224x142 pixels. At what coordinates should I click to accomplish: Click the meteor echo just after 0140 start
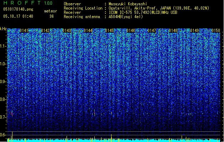[x=12, y=113]
